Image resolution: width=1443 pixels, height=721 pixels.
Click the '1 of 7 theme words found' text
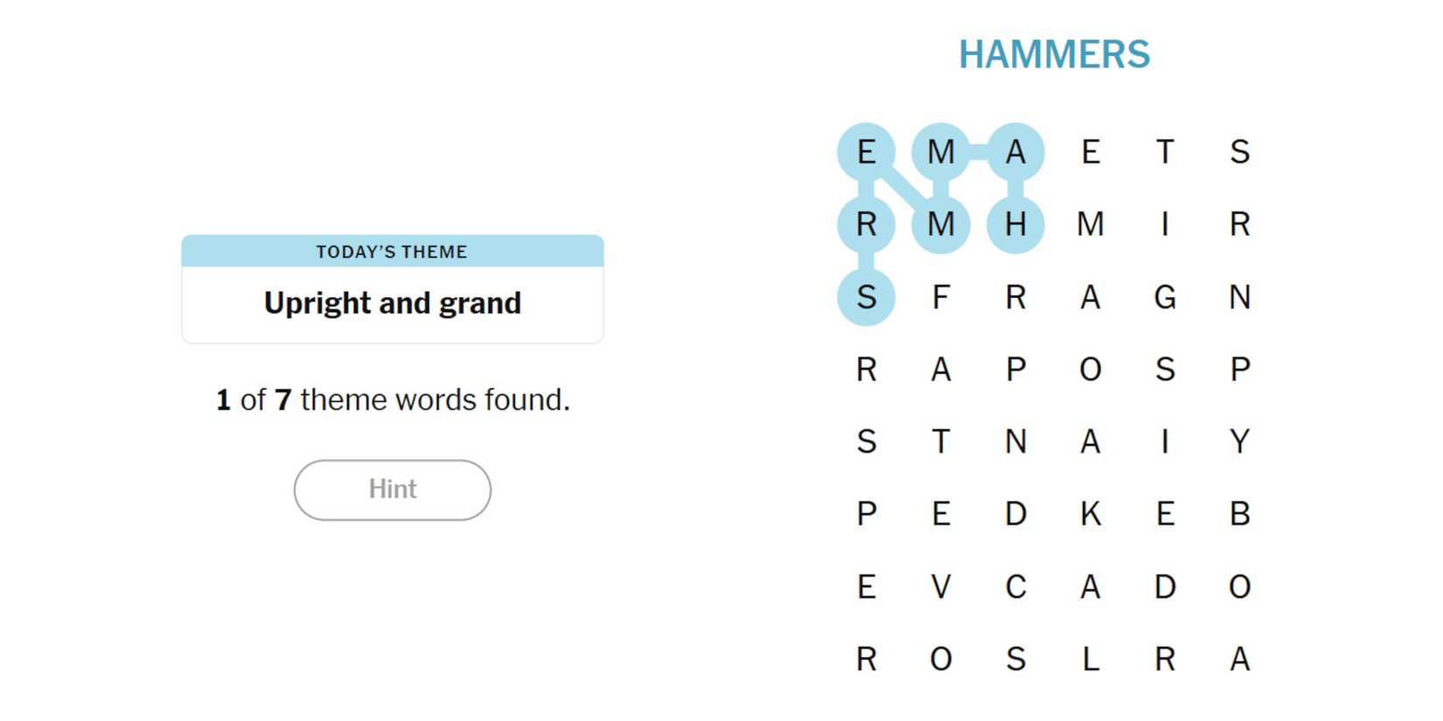[392, 400]
